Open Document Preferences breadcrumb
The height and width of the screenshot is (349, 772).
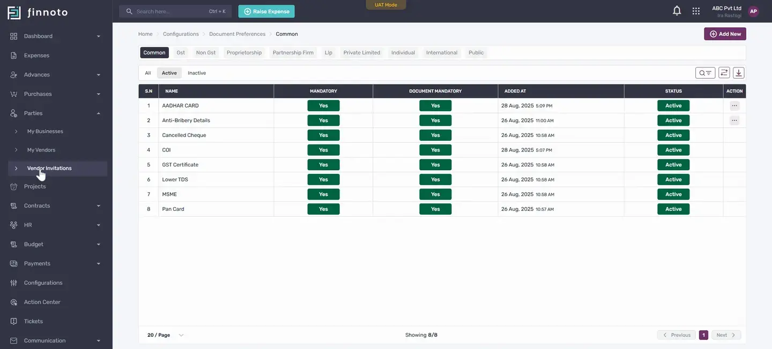[237, 34]
